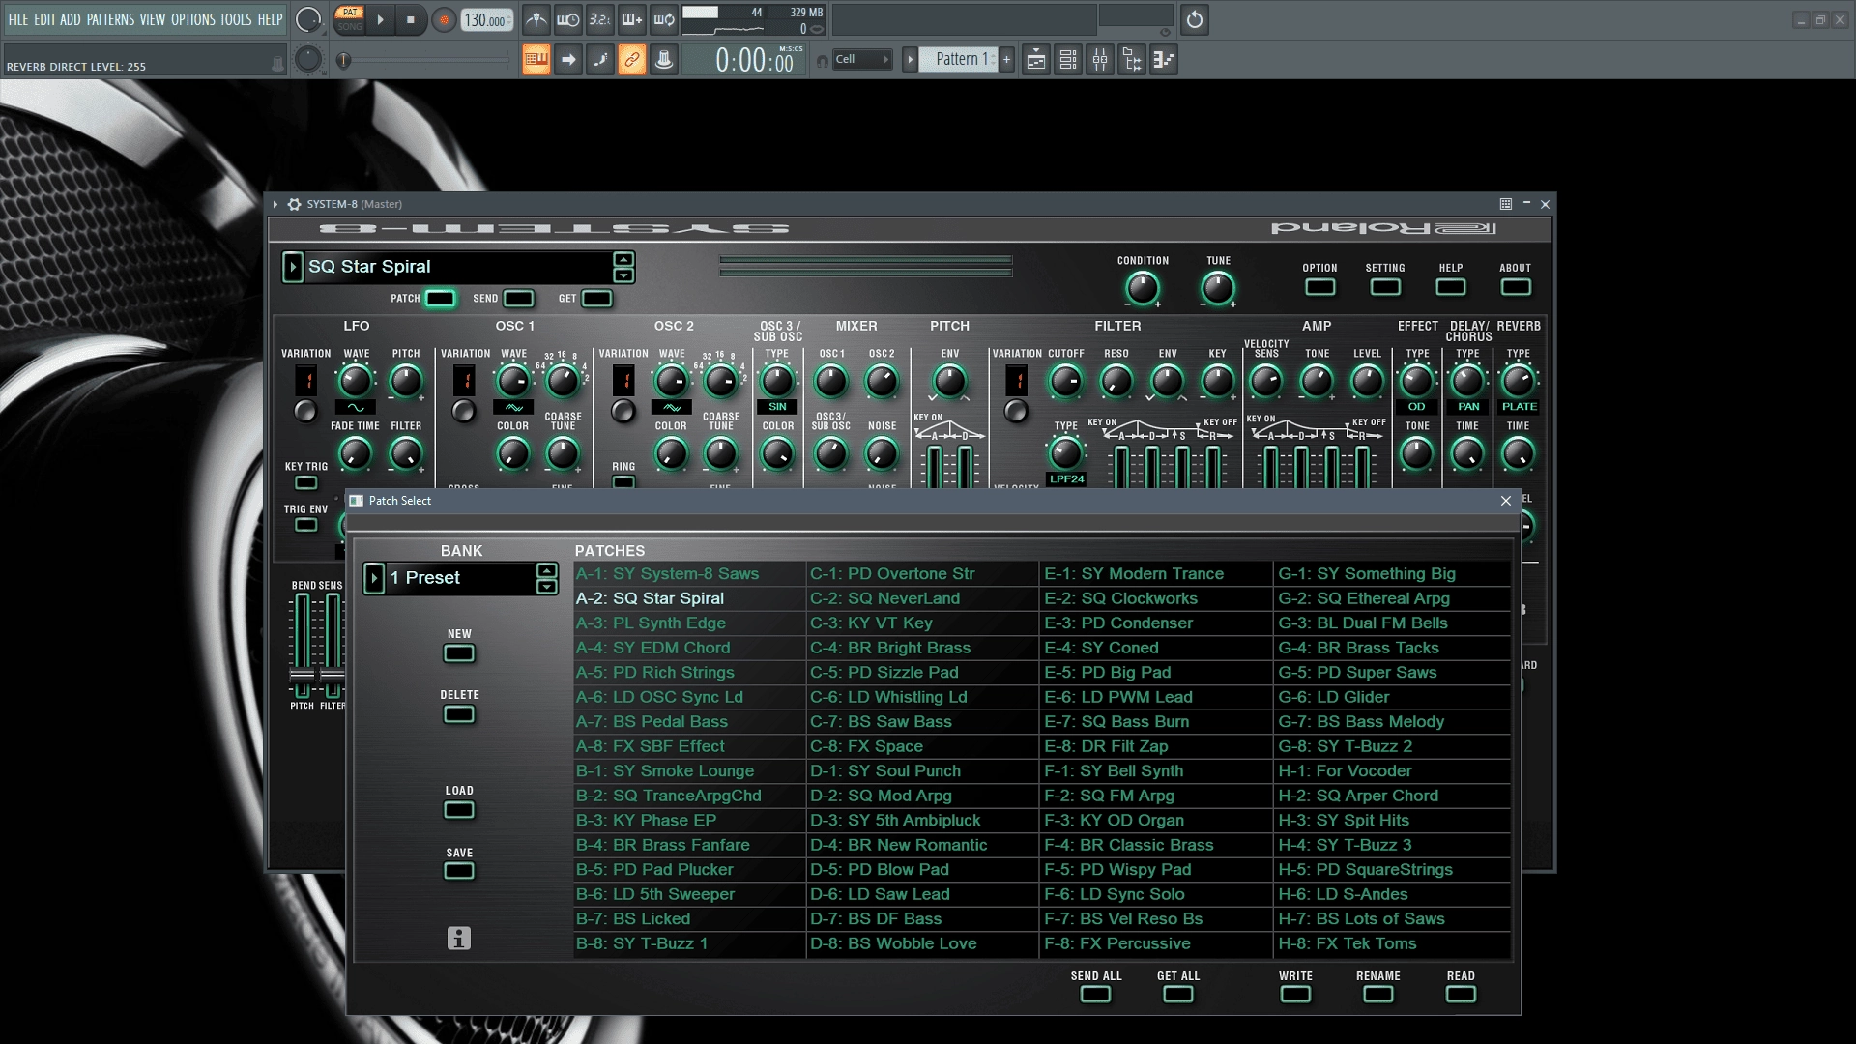Click the detach grid icon on SYSTEM-8 window
Image resolution: width=1856 pixels, height=1044 pixels.
pos(1505,204)
